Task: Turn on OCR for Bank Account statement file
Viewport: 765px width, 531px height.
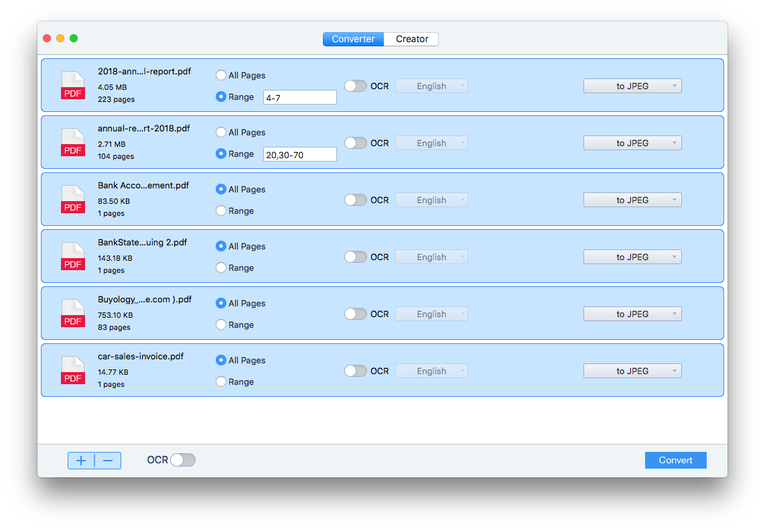Action: pyautogui.click(x=356, y=200)
